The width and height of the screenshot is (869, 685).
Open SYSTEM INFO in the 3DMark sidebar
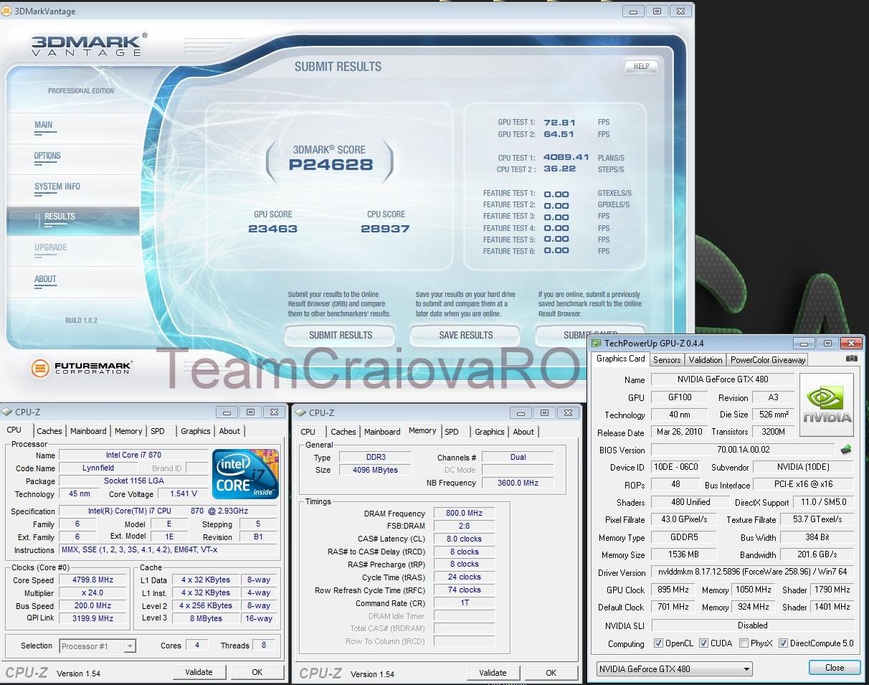[57, 186]
